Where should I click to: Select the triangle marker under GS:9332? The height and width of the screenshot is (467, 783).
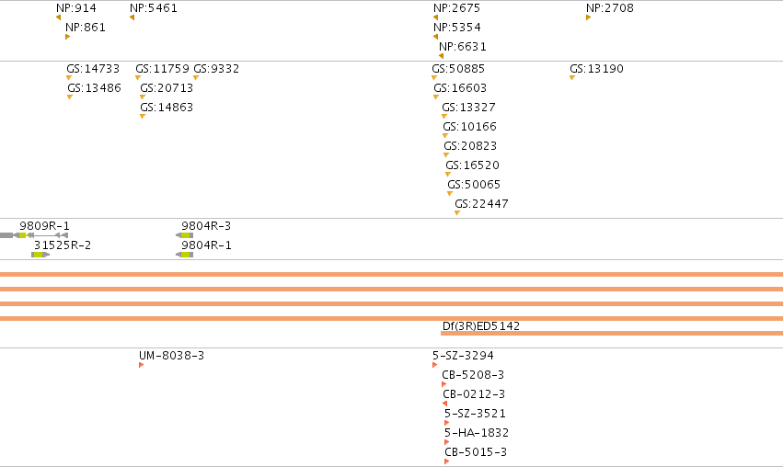[x=196, y=78]
